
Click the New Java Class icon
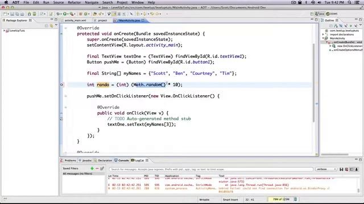pyautogui.click(x=86, y=14)
